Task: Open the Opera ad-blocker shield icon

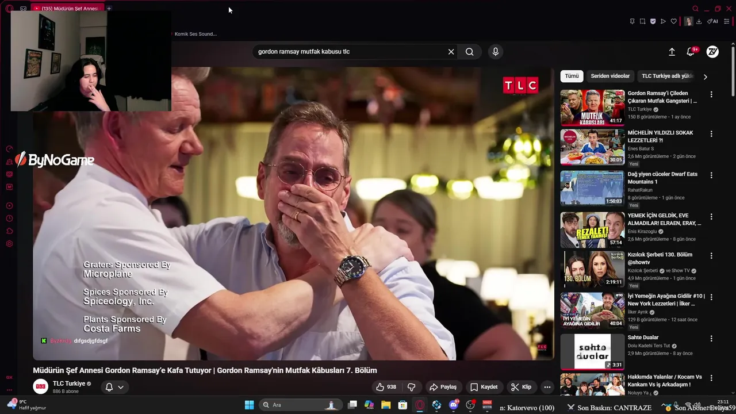Action: 653,21
